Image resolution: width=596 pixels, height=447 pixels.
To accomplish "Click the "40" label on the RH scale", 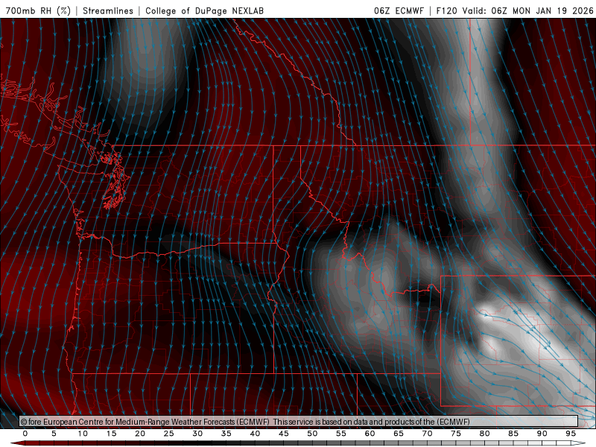I will coord(255,434).
